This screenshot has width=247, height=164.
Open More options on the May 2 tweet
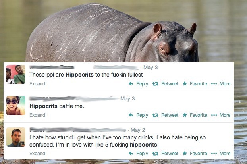(214, 154)
